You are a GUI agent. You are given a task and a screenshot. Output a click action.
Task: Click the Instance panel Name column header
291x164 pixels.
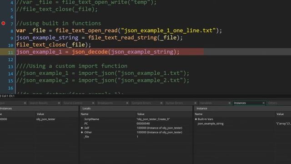click(x=199, y=114)
